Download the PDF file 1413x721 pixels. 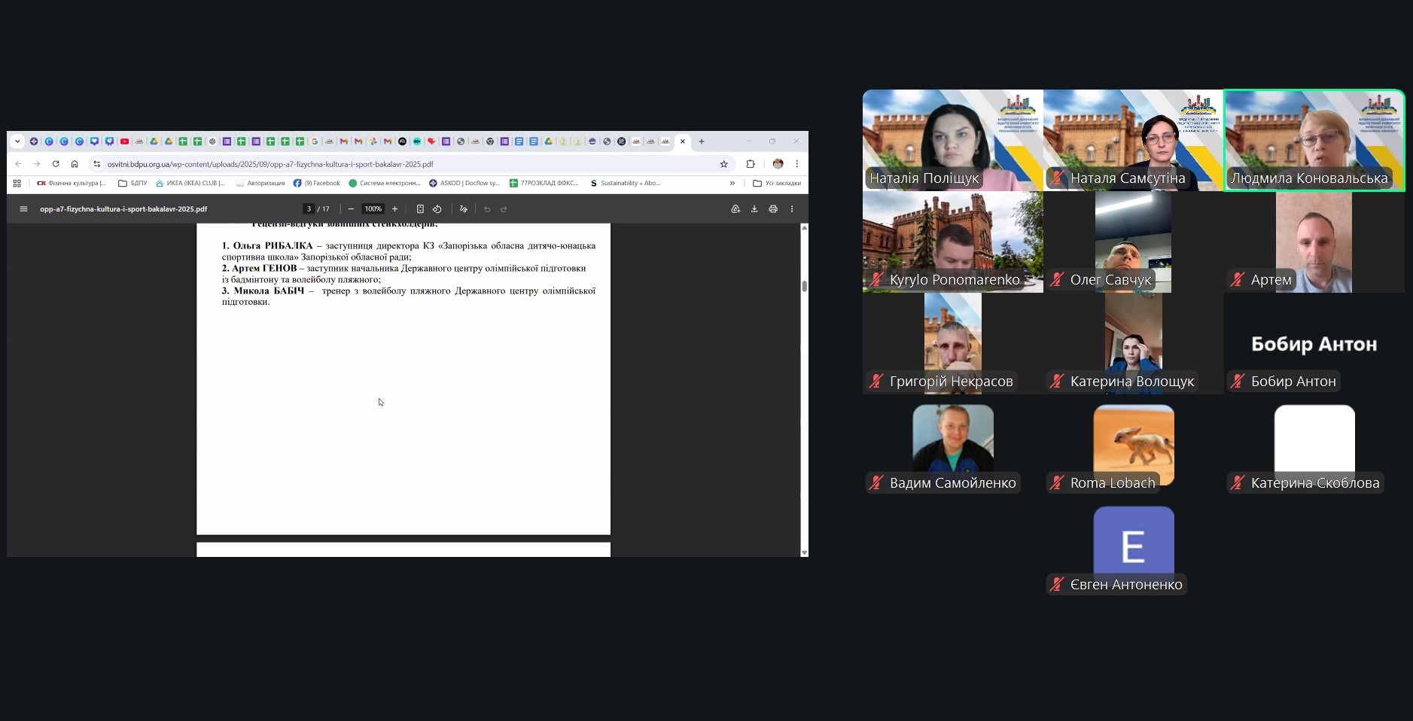[754, 209]
